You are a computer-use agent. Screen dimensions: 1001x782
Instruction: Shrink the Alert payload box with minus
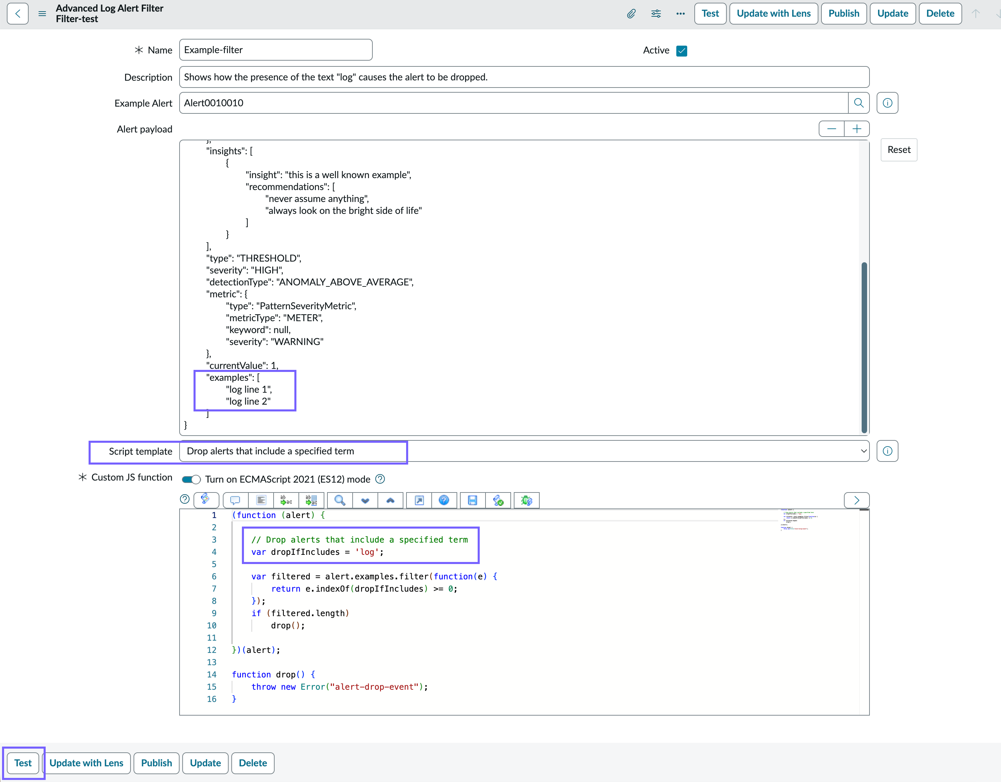coord(831,129)
